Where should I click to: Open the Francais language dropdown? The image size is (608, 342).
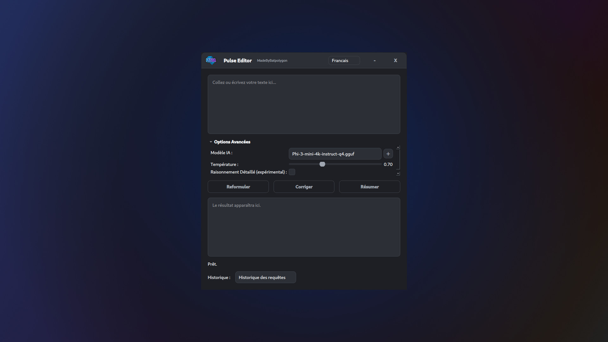tap(344, 60)
